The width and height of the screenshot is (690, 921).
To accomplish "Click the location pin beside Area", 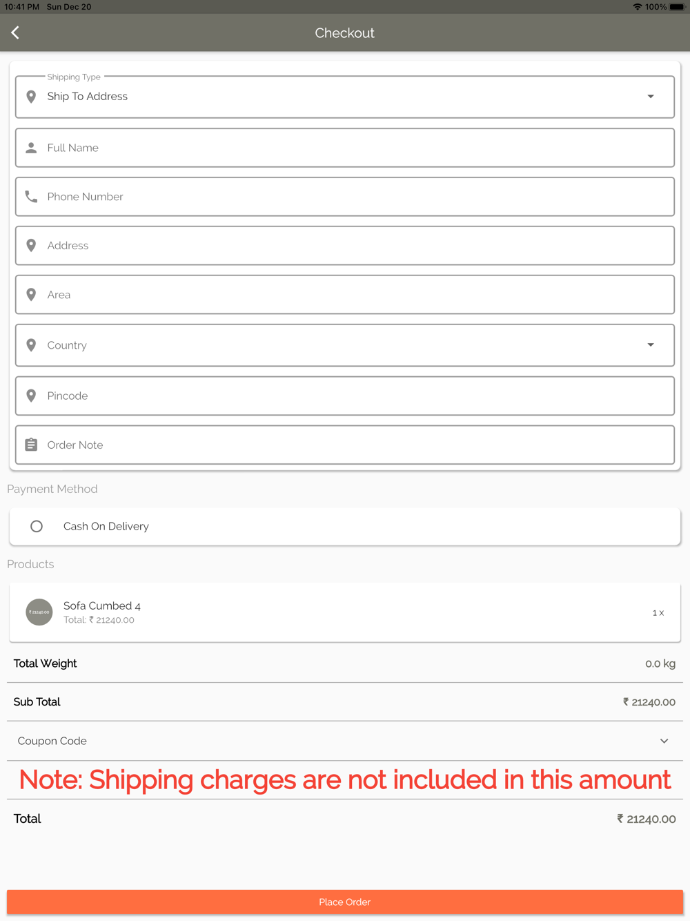I will pyautogui.click(x=31, y=295).
